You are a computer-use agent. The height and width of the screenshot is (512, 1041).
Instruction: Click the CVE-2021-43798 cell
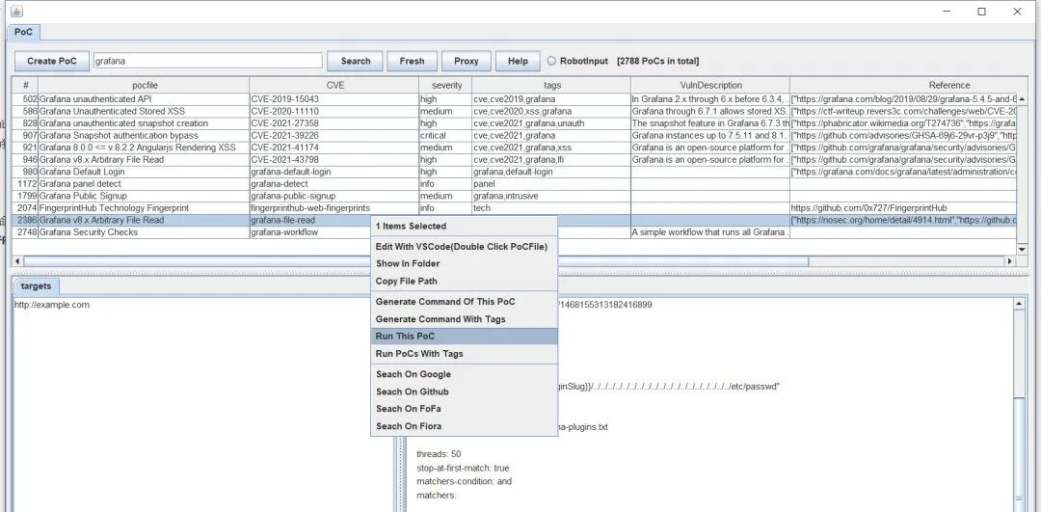(334, 159)
